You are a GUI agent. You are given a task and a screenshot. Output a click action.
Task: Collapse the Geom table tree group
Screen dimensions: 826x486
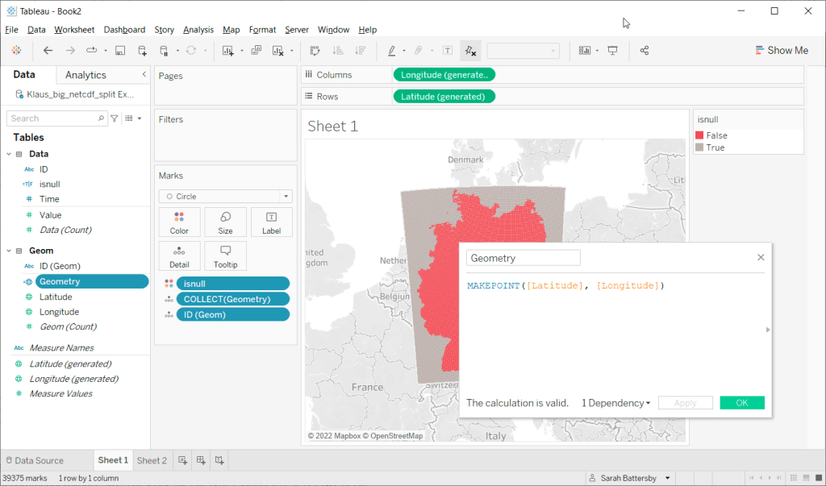(9, 251)
